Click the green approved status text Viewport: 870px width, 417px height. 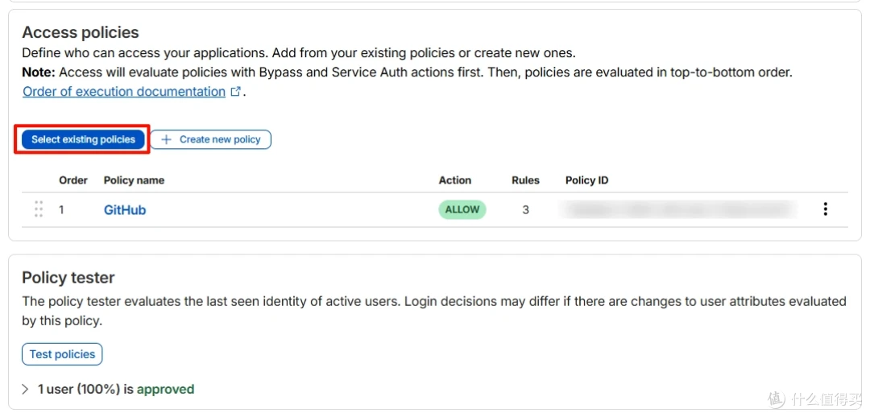tap(165, 390)
